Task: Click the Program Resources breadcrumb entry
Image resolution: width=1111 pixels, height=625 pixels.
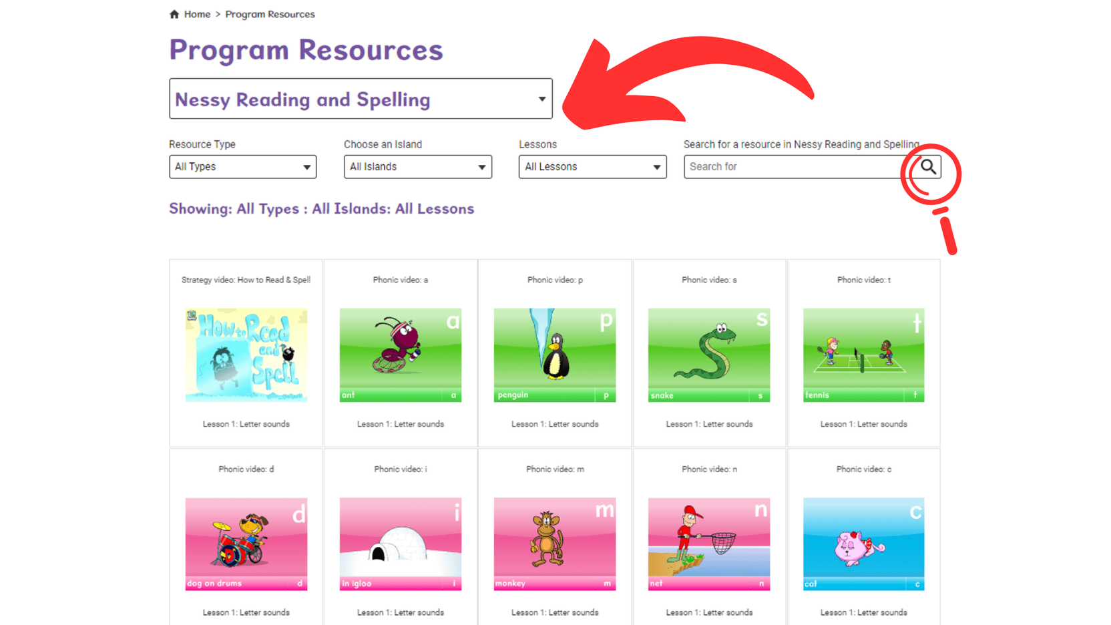Action: coord(270,13)
